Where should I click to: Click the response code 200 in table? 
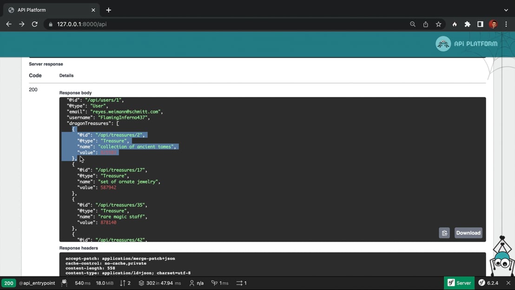[33, 90]
